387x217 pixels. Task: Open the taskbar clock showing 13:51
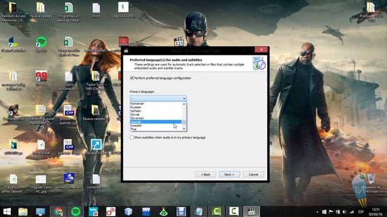[376, 212]
